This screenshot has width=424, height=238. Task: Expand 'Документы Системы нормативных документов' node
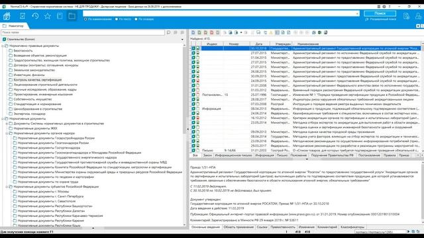(7, 124)
